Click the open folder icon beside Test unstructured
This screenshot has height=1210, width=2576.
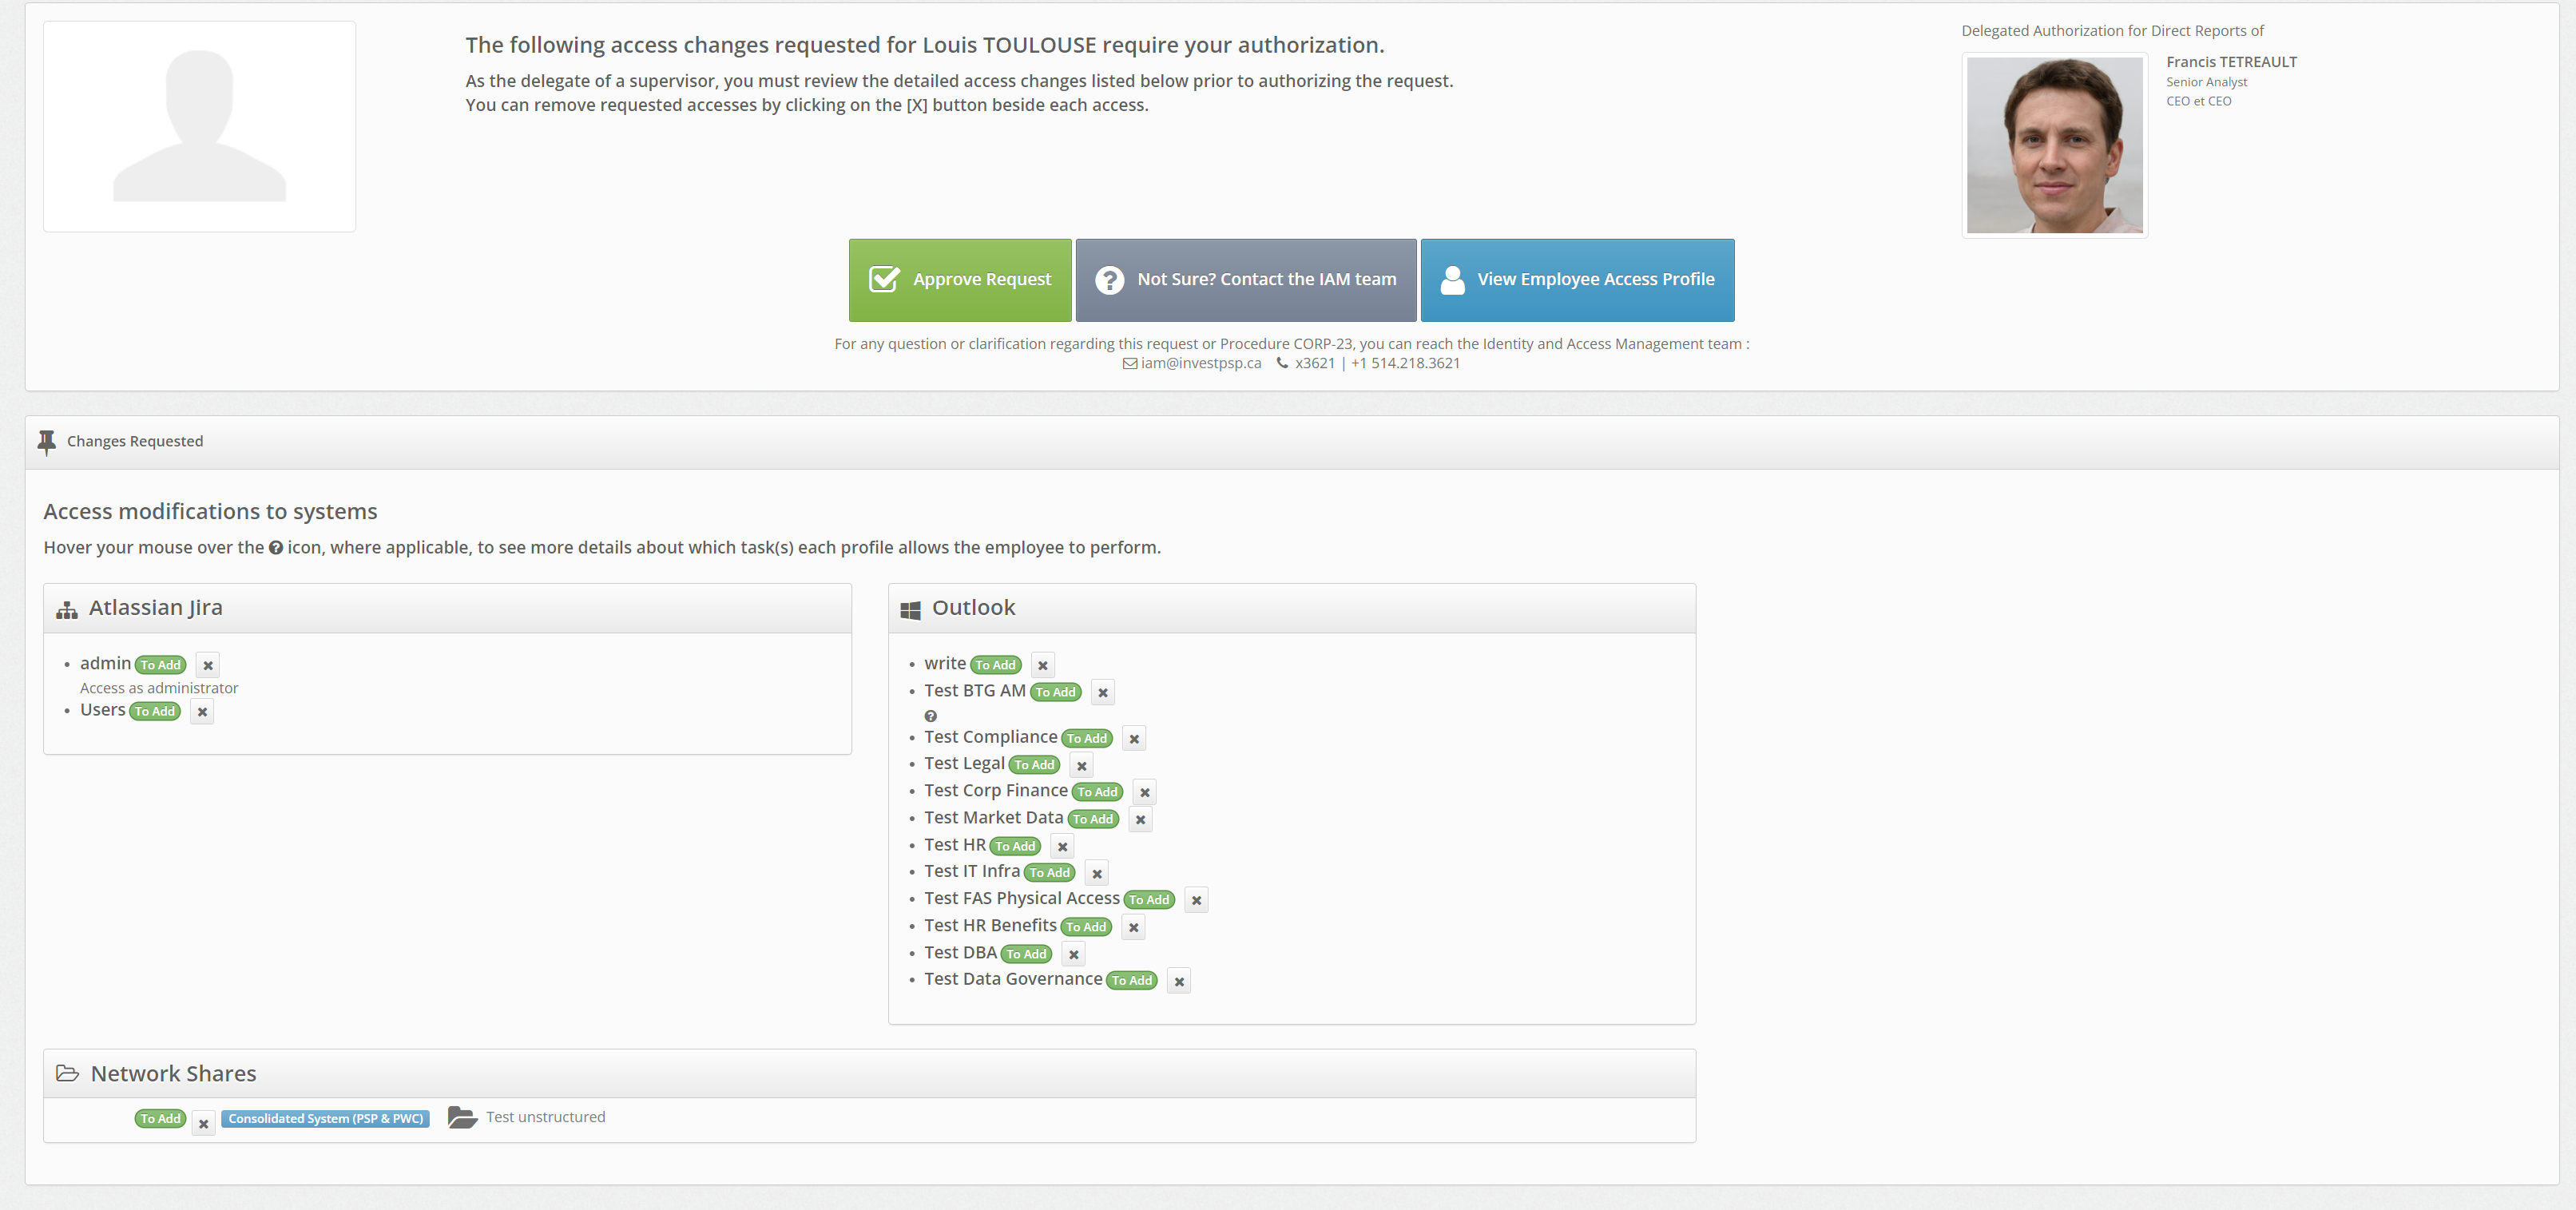[462, 1117]
